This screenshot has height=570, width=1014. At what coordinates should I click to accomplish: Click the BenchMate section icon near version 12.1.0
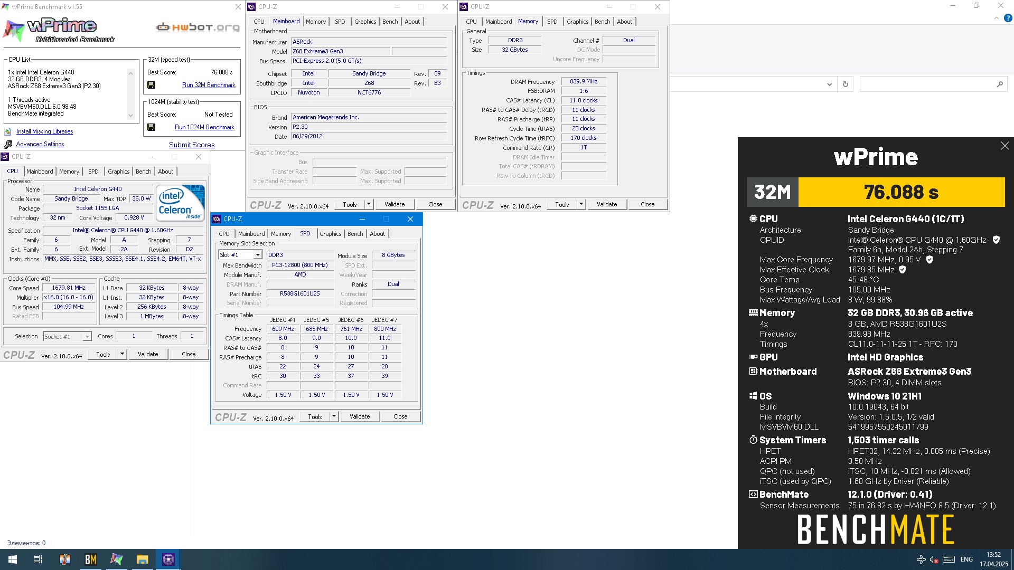[x=753, y=494]
